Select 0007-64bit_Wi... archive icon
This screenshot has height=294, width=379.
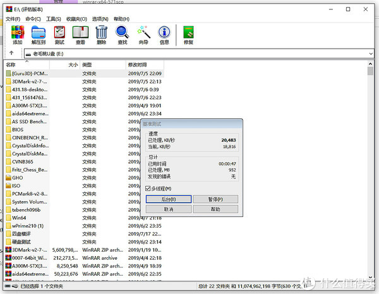click(x=8, y=258)
